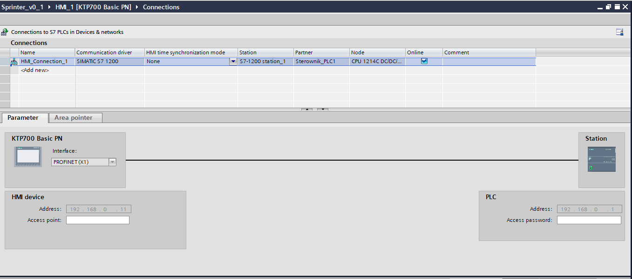Click the settings icon at top right of toolbar
The width and height of the screenshot is (632, 279).
click(x=619, y=32)
